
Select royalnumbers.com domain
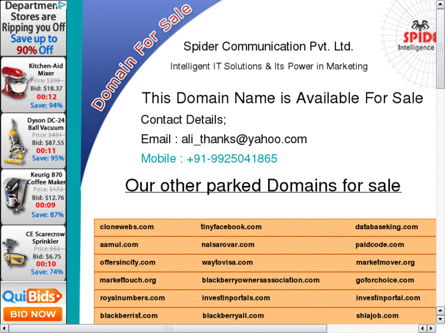click(133, 298)
